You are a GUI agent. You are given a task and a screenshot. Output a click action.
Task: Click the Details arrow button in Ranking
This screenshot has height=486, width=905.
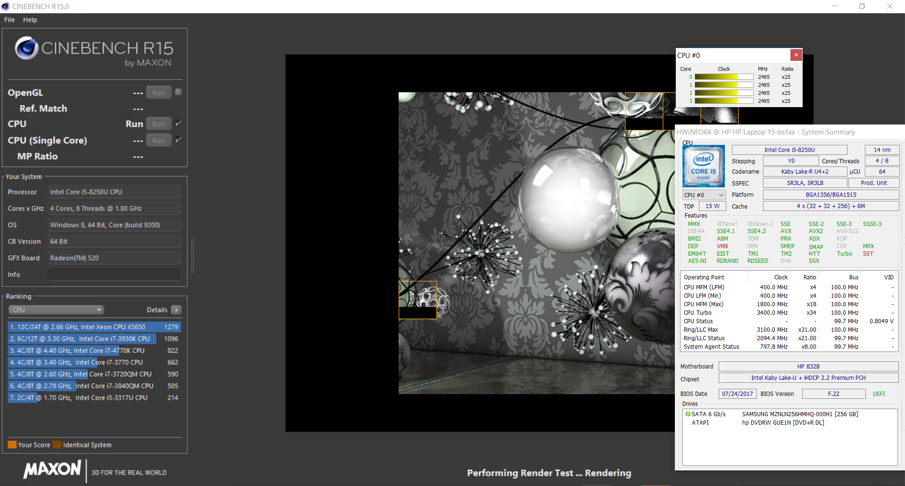click(176, 310)
